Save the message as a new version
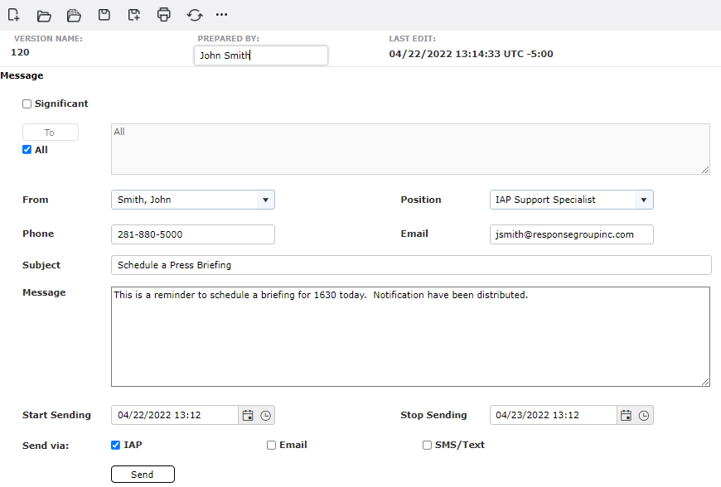The image size is (721, 487). tap(133, 15)
